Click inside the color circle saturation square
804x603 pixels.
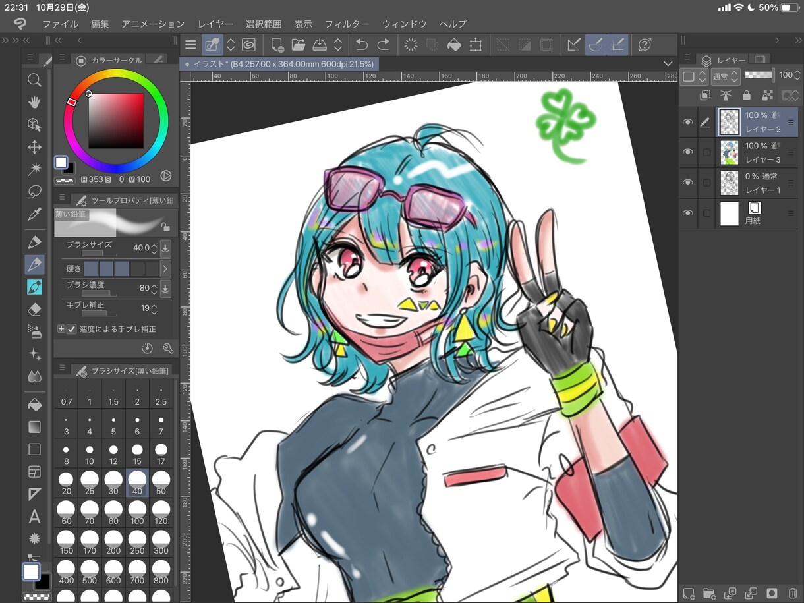point(116,121)
